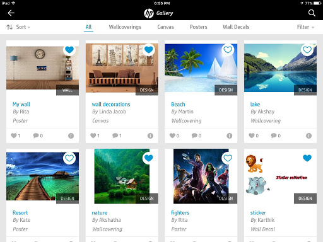This screenshot has height=242, width=323.
Task: Favorite the Beach design with heart
Action: coord(228,50)
